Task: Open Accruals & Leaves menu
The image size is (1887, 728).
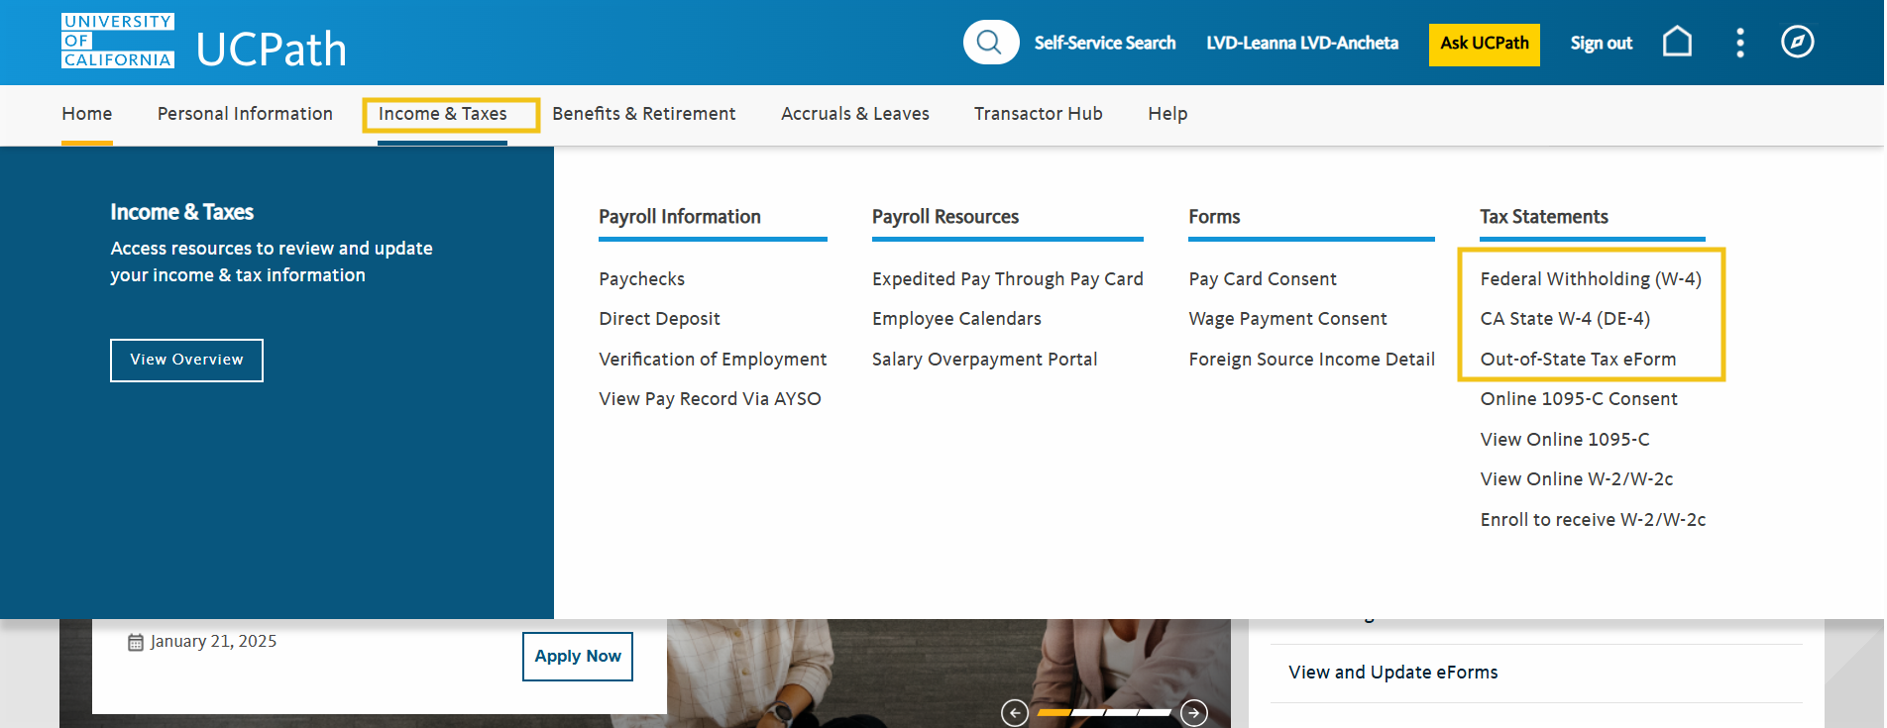Action: pos(855,114)
